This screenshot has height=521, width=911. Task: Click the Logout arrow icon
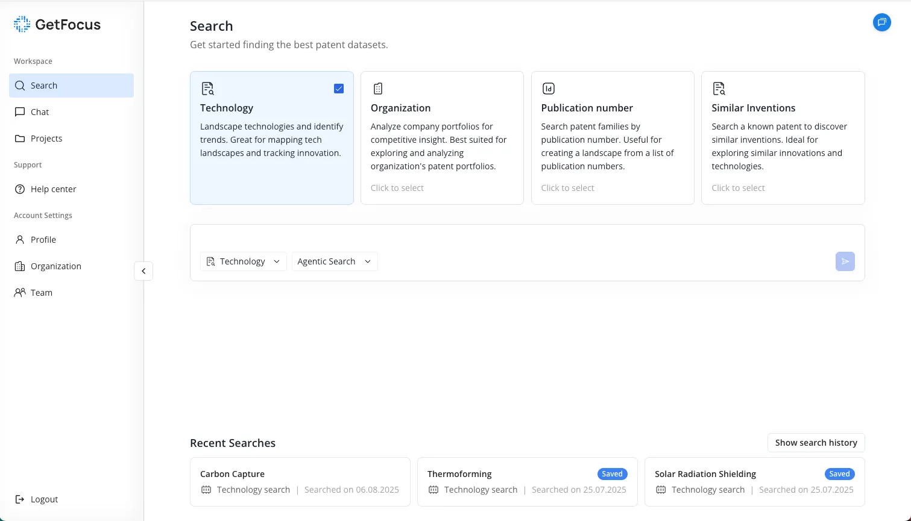[20, 499]
